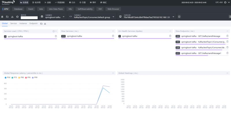Open the 事件 event menu item
This screenshot has height=118, width=231.
tap(93, 3)
